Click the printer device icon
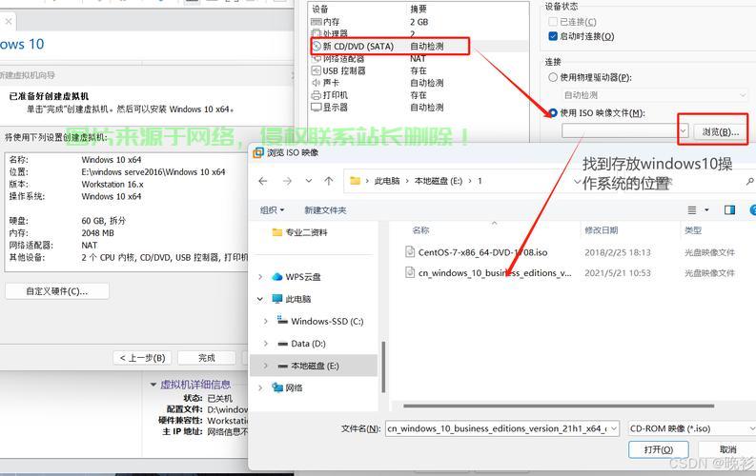Image resolution: width=756 pixels, height=476 pixels. (317, 95)
